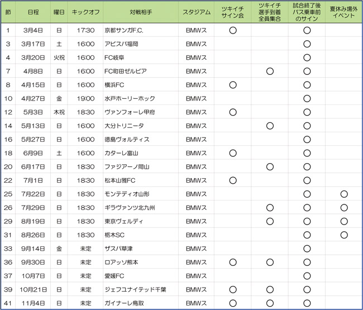Viewport: 363px width, 310px height.
Task: Select the 夏休み場外イベント column header
Action: click(x=344, y=12)
